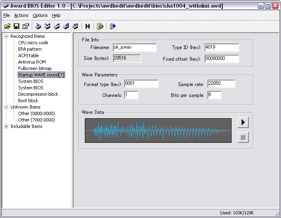Click the Open BIOS file toolbar icon

pos(7,26)
